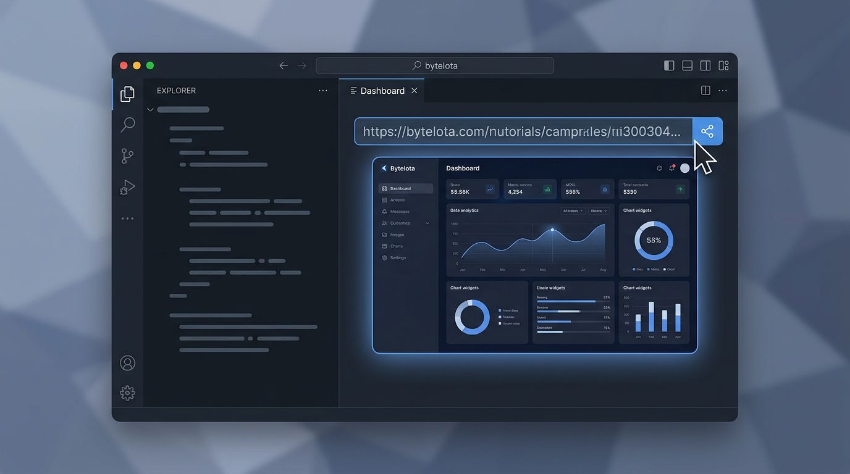This screenshot has width=850, height=474.
Task: Open the Search view in the activity bar
Action: tap(127, 125)
